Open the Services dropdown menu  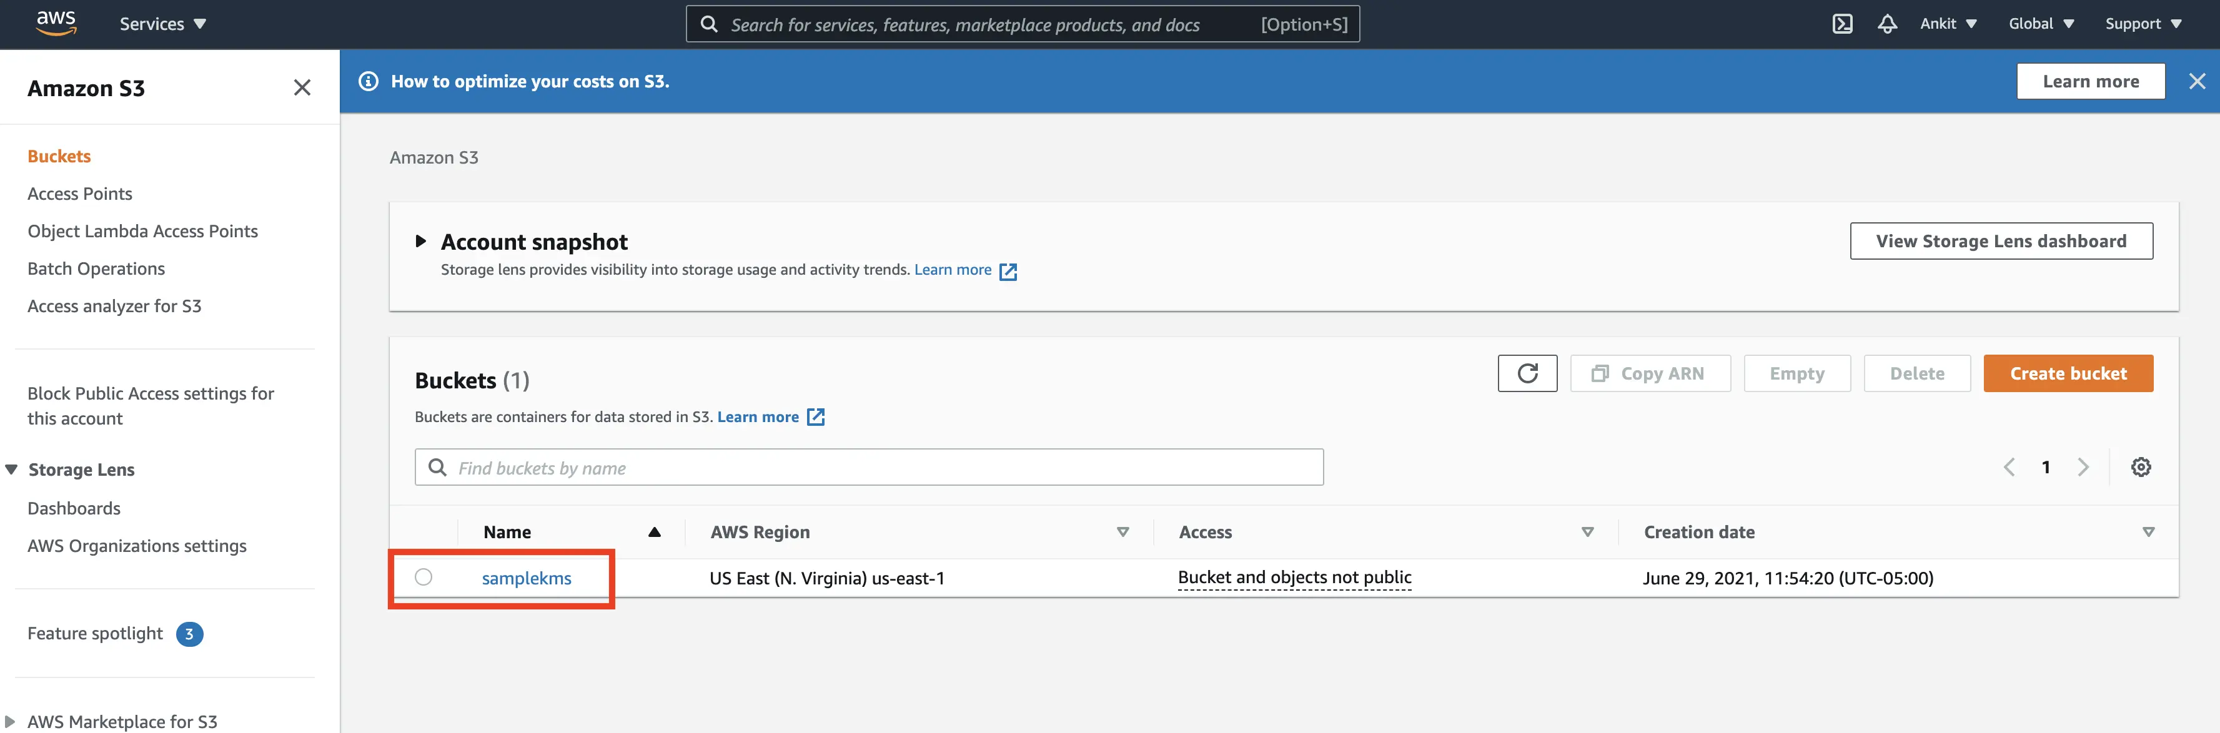click(162, 24)
